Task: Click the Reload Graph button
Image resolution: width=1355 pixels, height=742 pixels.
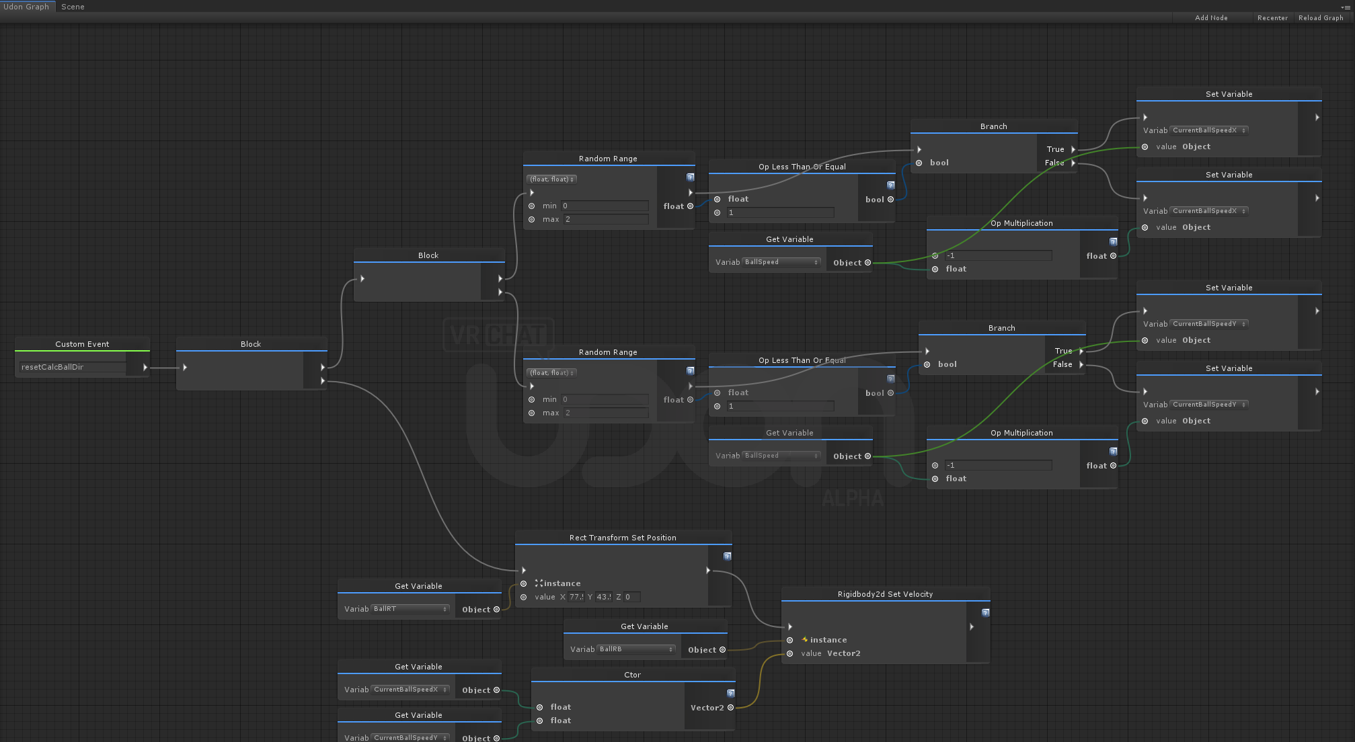Action: point(1321,18)
